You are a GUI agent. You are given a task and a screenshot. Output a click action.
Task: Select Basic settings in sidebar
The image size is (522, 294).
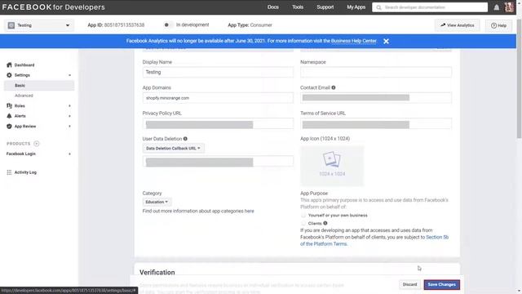click(x=39, y=86)
